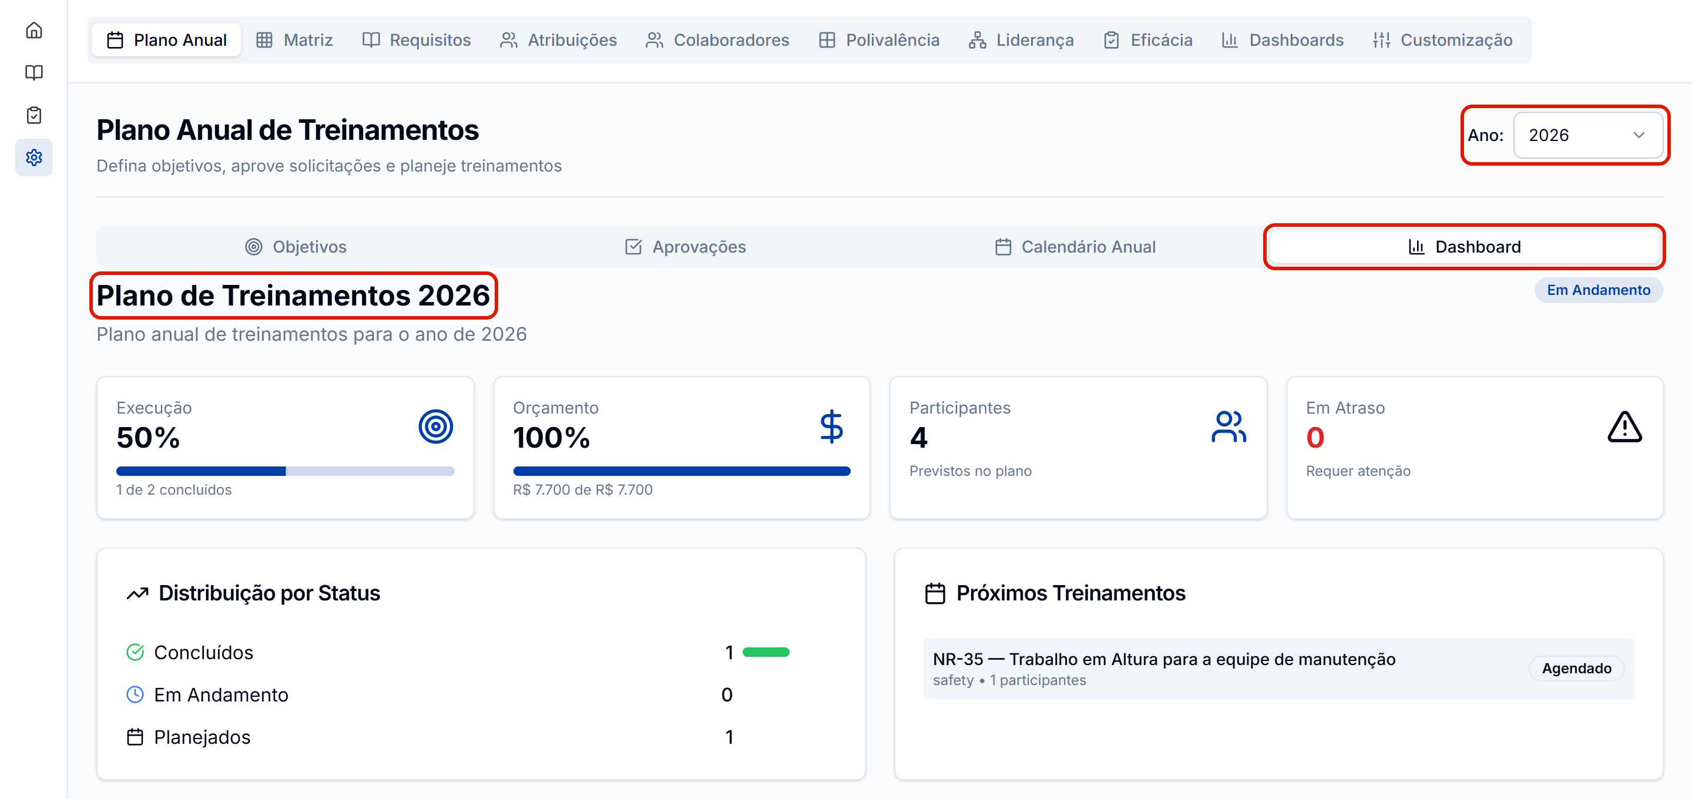
Task: Open the Colaboradores tab
Action: pos(717,40)
